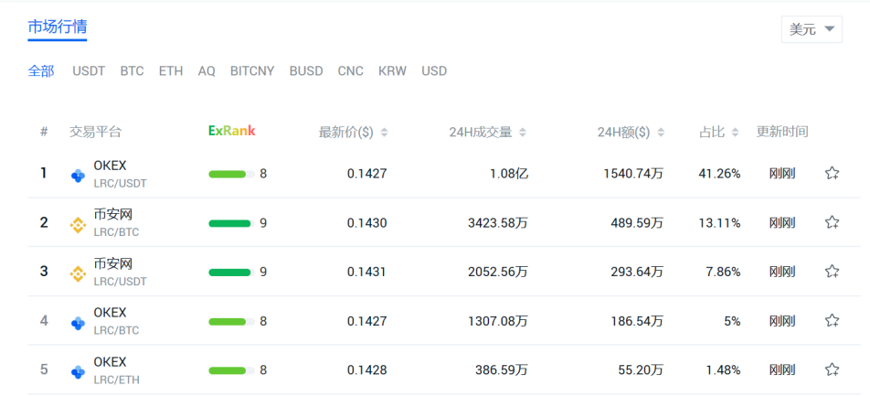Favorite the OKEX LRC/USDT row star
The image size is (870, 396).
(x=832, y=173)
